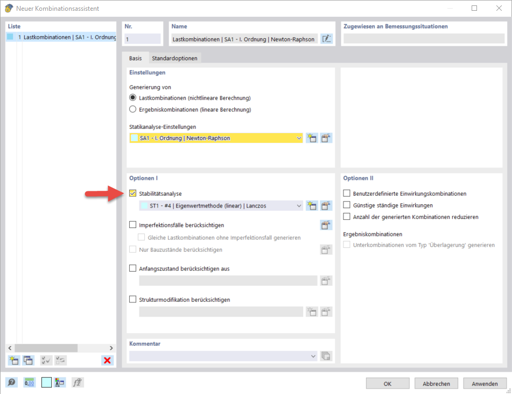Edit the selected Statikanalyse-Einstellung settings
The image size is (512, 394).
point(326,138)
